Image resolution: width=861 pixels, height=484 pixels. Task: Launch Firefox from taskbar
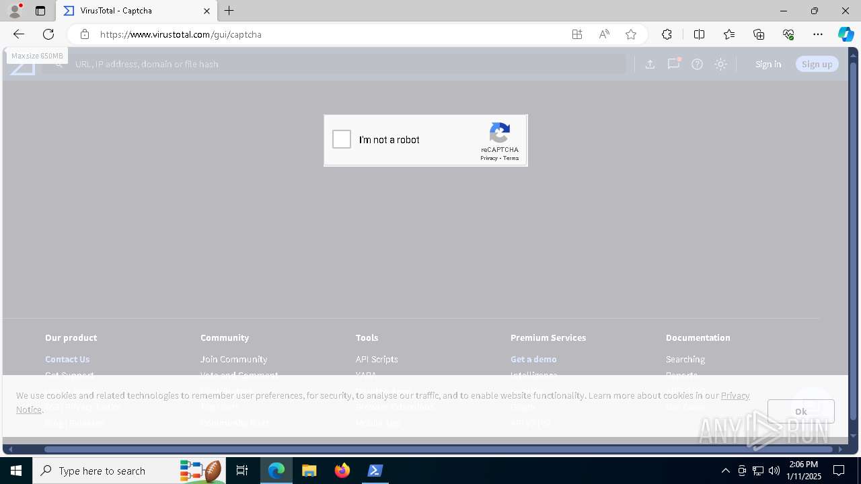tap(342, 471)
